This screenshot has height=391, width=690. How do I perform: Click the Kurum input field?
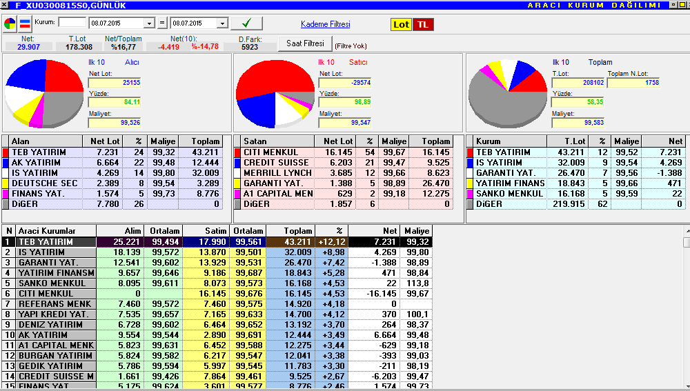point(72,23)
